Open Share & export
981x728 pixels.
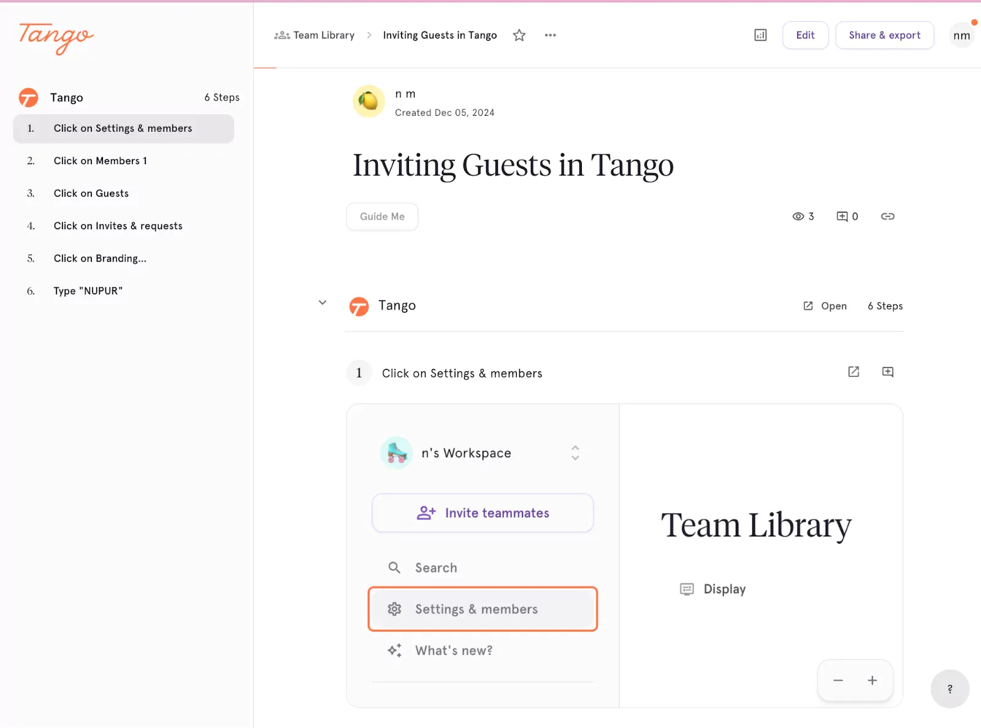pyautogui.click(x=885, y=36)
